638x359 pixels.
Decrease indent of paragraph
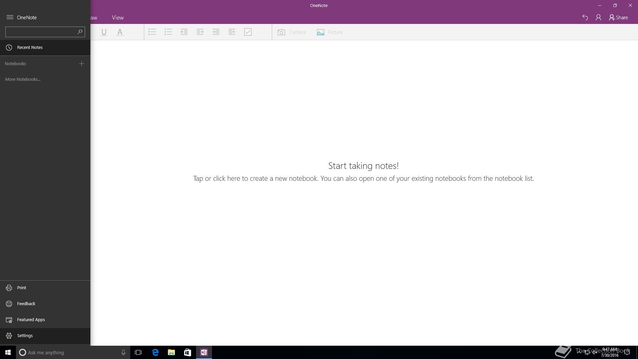[x=184, y=32]
